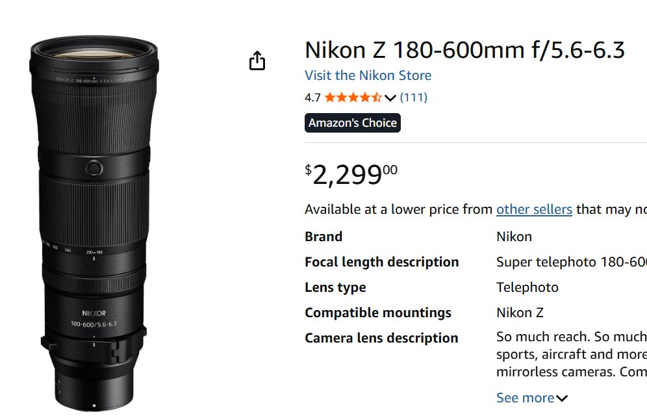Click the Nikon lens product image
The height and width of the screenshot is (416, 647).
tap(94, 221)
